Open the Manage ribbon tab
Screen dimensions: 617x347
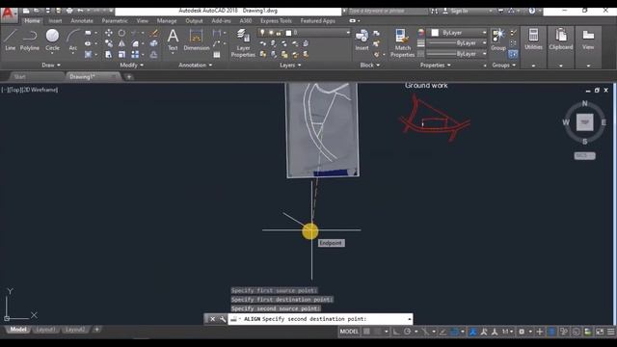tap(167, 21)
